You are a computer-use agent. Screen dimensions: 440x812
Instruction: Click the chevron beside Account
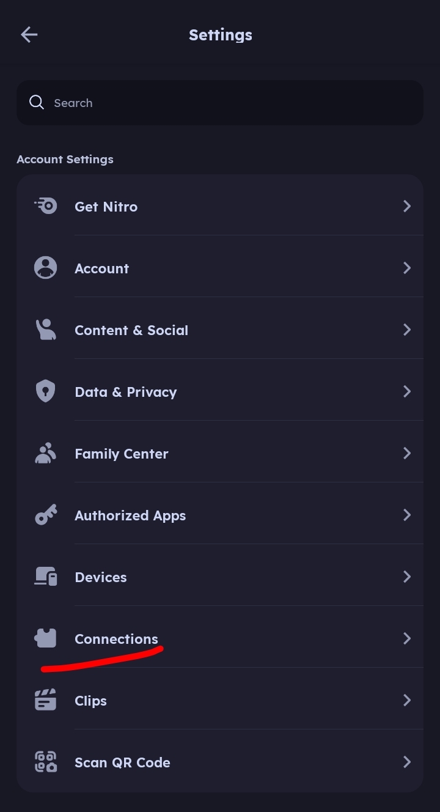[x=407, y=268]
